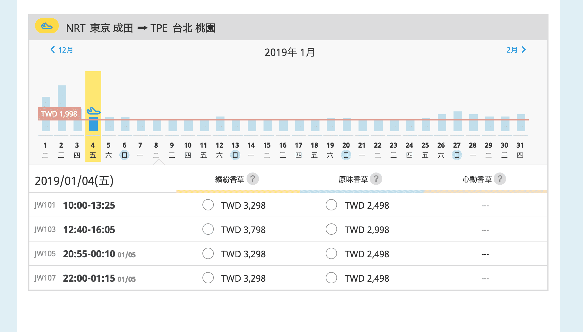Viewport: 583px width, 332px height.
Task: Choose date 23 in calendar
Action: pyautogui.click(x=394, y=150)
